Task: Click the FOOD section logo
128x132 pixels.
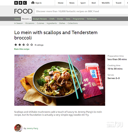Action: 23,11
